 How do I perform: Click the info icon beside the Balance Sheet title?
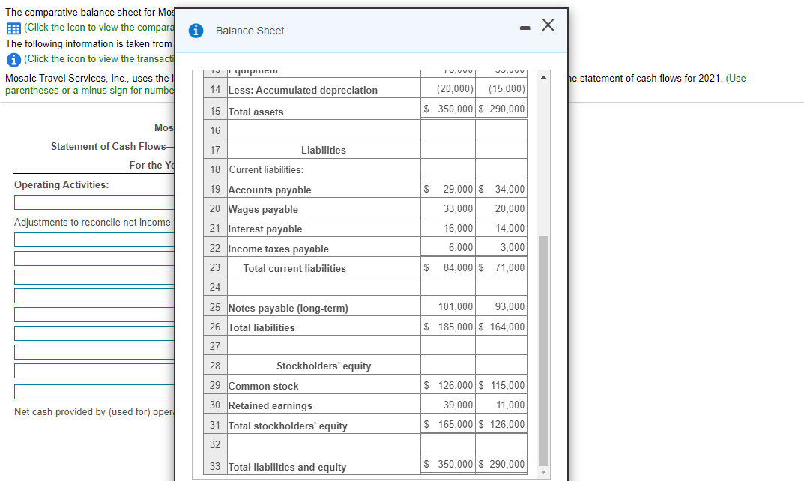(196, 31)
